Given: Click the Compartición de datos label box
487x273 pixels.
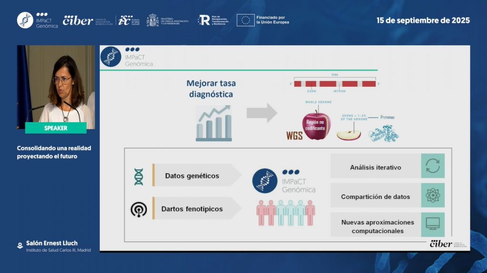Looking at the screenshot, I should (375, 197).
